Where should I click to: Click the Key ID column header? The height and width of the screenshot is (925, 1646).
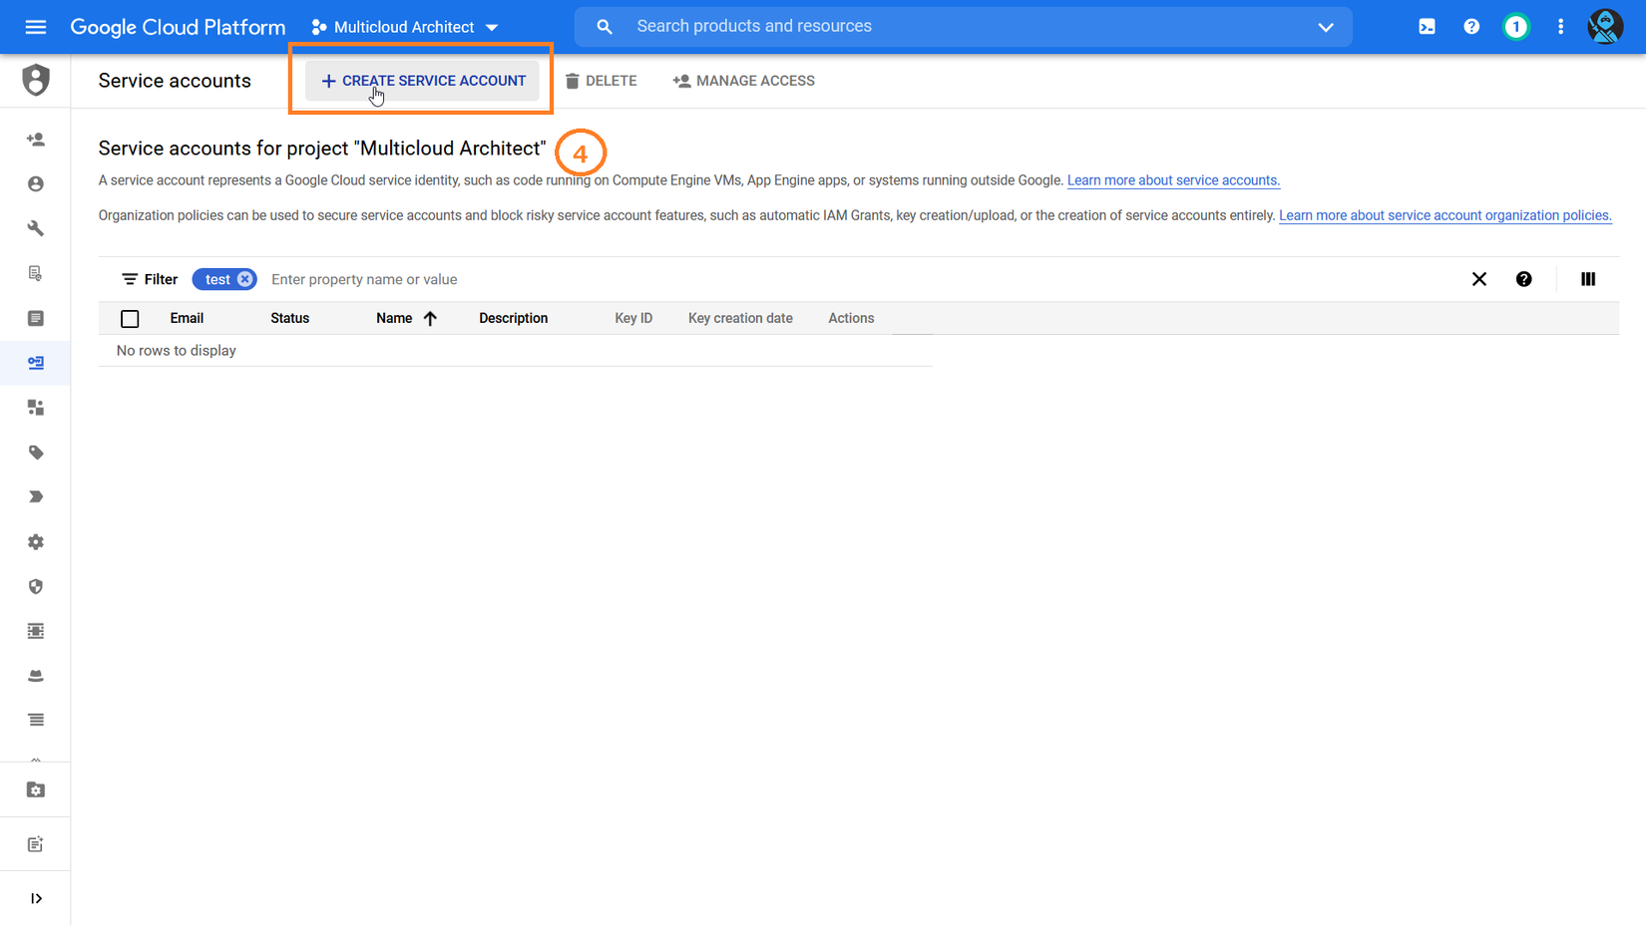[x=633, y=318]
